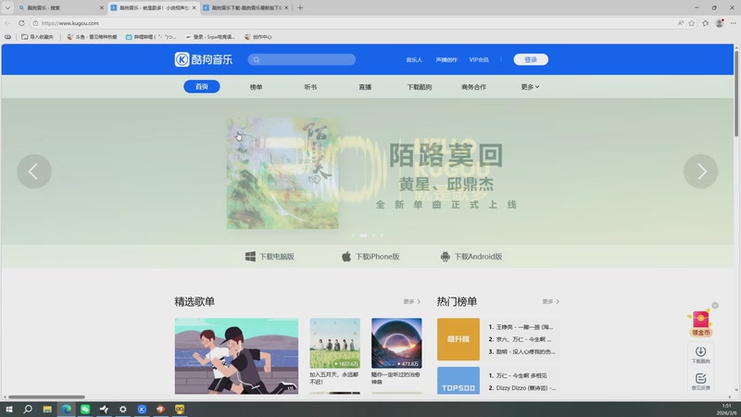Open the 下载酷狗 navigation tab
The height and width of the screenshot is (417, 741).
pyautogui.click(x=420, y=87)
